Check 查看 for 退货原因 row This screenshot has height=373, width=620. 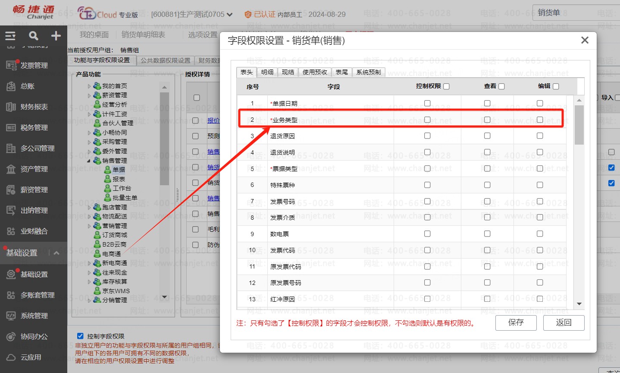(x=487, y=136)
